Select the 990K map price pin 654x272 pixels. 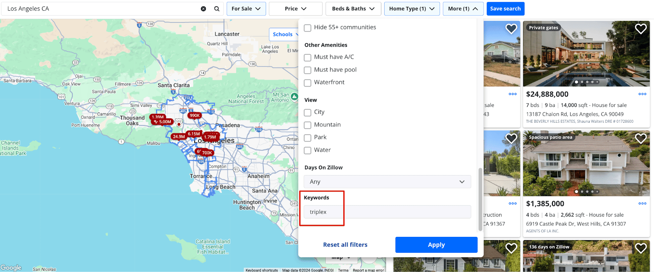(x=195, y=115)
